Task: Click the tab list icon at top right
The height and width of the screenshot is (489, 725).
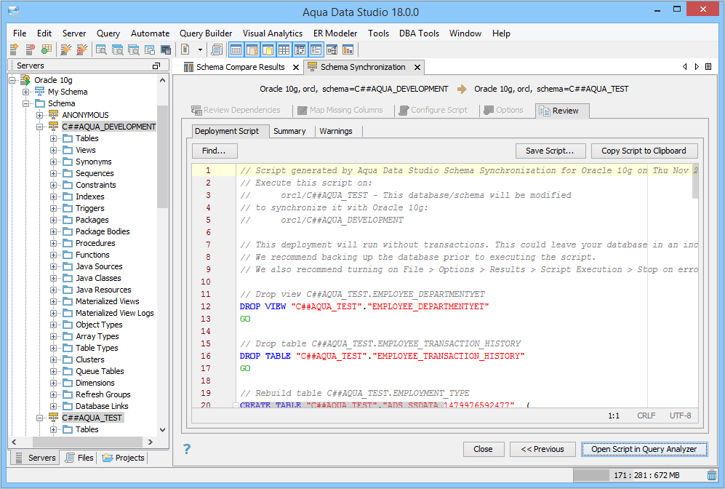Action: pyautogui.click(x=708, y=67)
